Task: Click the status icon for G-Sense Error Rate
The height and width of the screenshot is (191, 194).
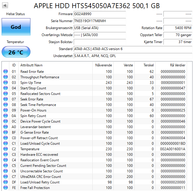Action: (6, 132)
